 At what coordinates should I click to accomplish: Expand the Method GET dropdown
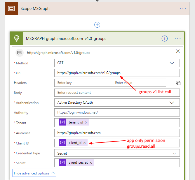172,63
